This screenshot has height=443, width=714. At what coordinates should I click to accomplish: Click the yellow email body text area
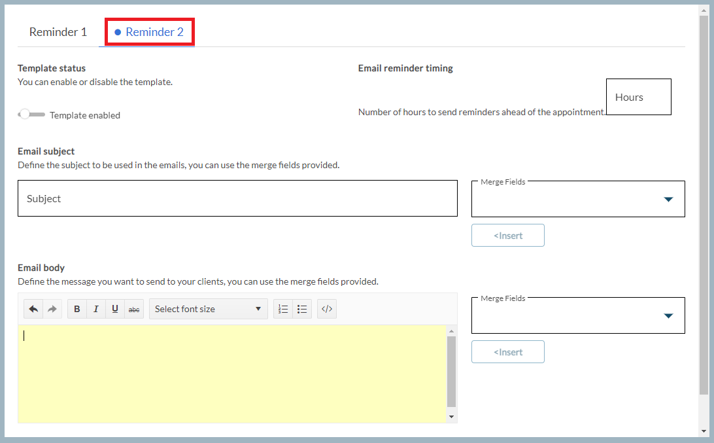[x=232, y=373]
